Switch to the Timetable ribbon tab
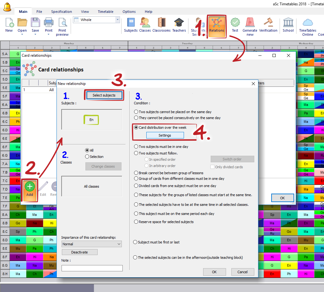324x292 pixels. 105,12
